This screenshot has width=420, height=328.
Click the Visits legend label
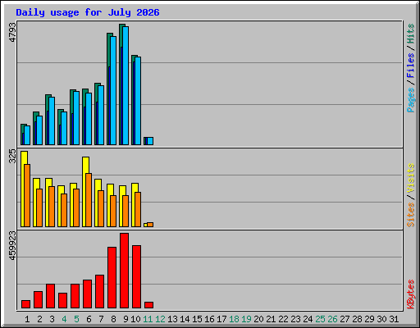click(411, 178)
